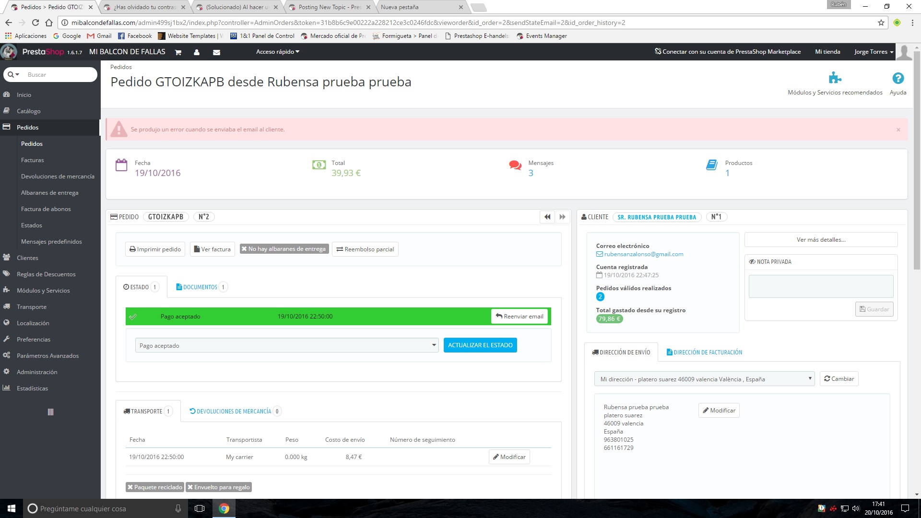Viewport: 921px width, 518px height.
Task: Click the shopping cart icon in header
Action: tap(178, 52)
